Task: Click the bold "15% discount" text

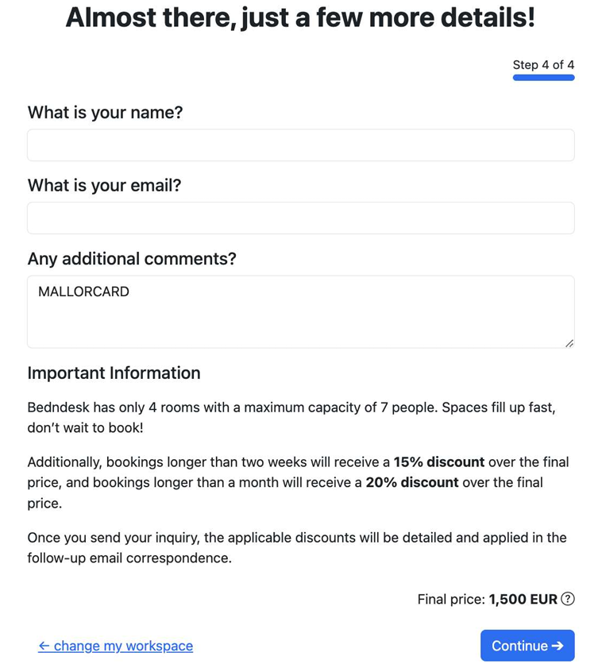Action: pos(438,462)
